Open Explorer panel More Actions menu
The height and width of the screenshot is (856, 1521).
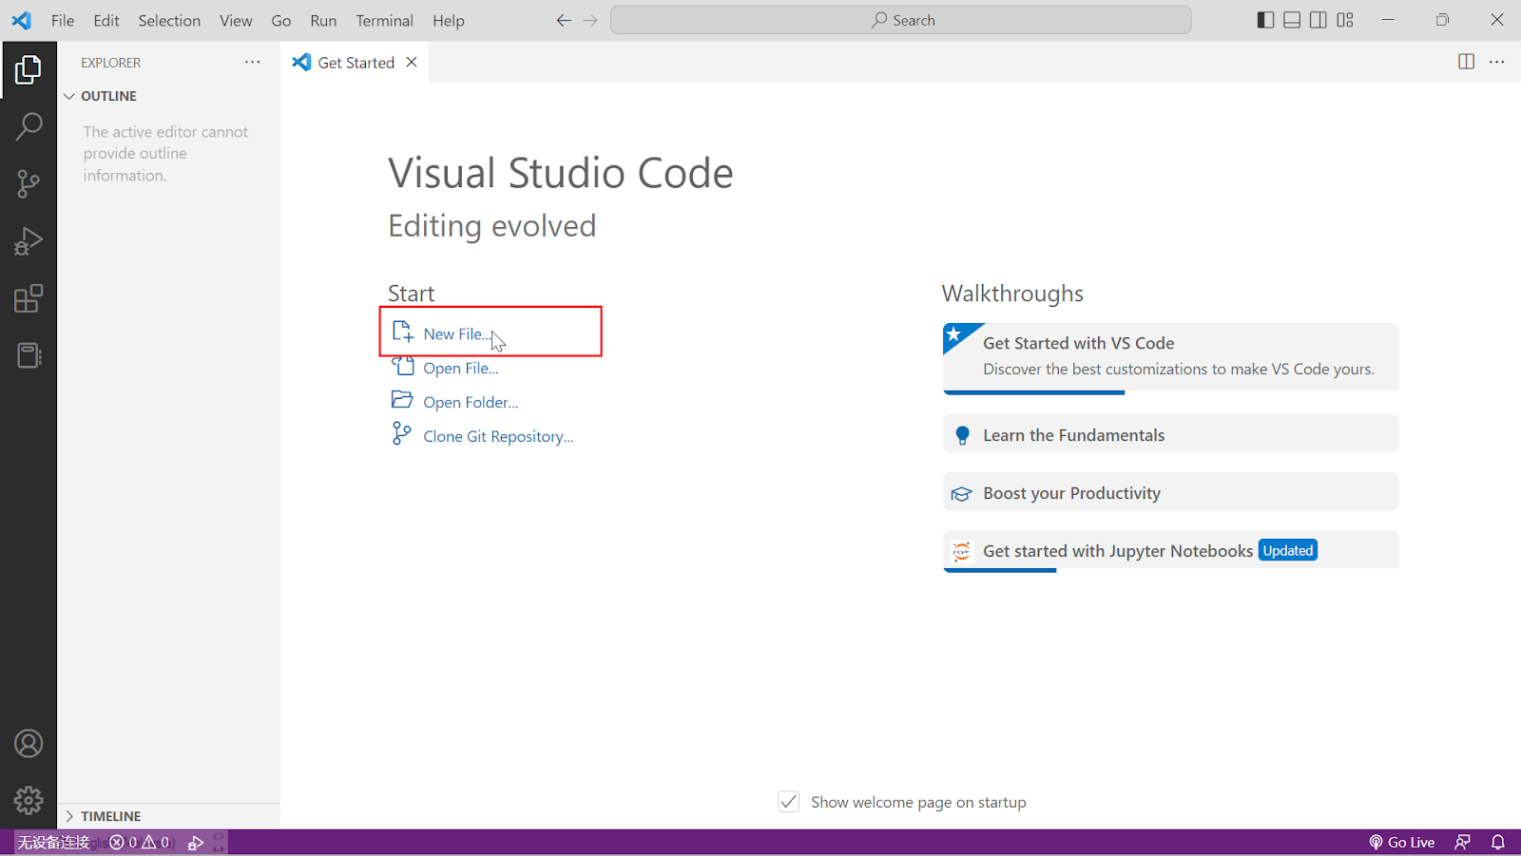coord(252,62)
